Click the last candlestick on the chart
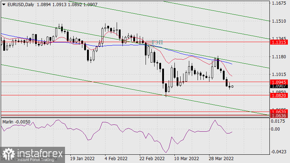This screenshot has width=290, height=163. [x=233, y=86]
